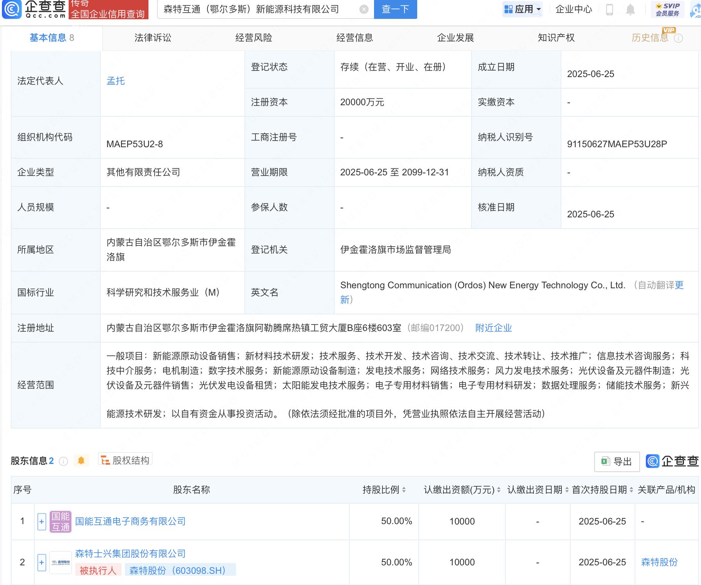Click 附近企业 nearby companies link
The width and height of the screenshot is (701, 585).
click(x=494, y=328)
